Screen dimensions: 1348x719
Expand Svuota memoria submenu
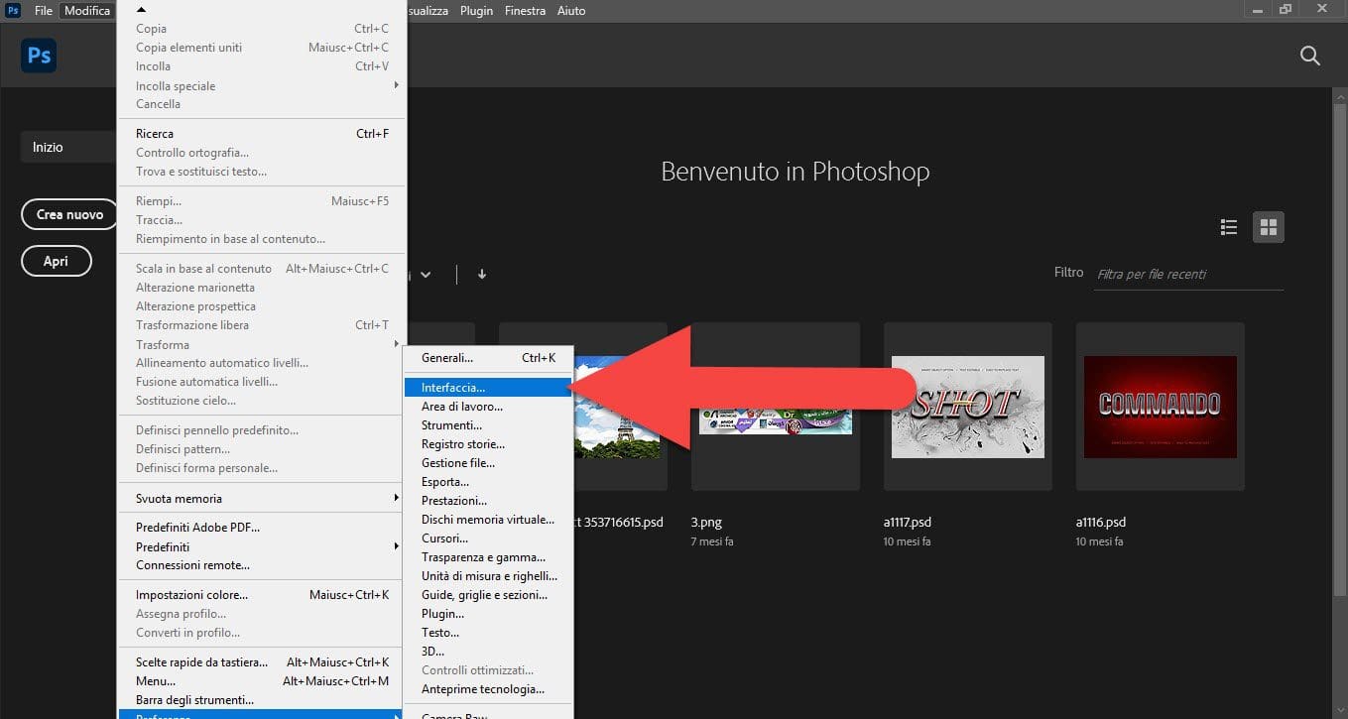click(x=397, y=498)
